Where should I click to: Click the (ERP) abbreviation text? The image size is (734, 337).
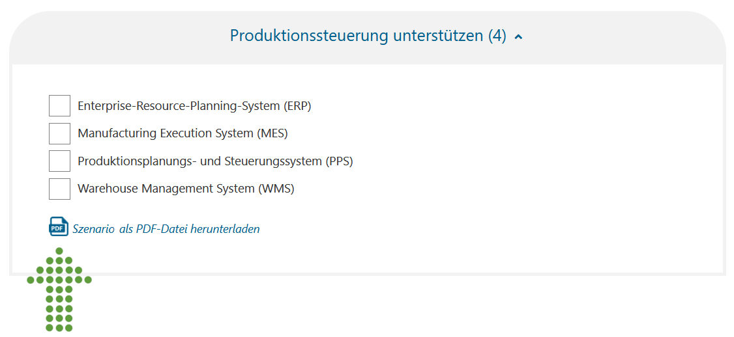297,106
